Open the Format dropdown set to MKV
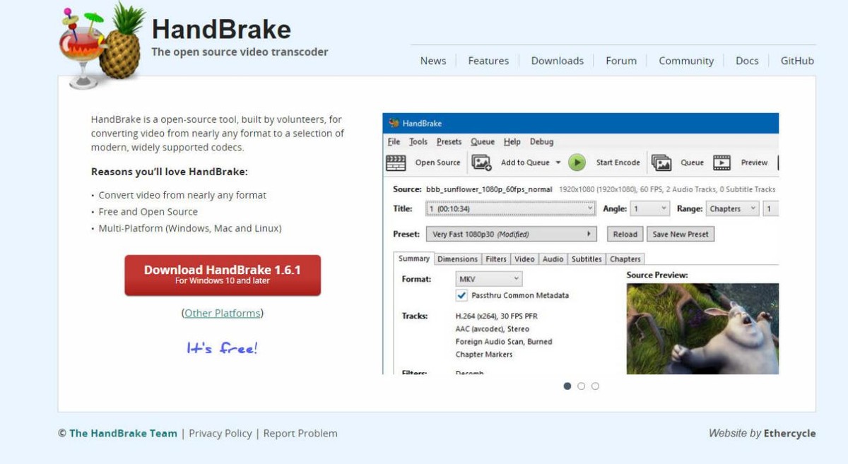848x464 pixels. click(488, 279)
